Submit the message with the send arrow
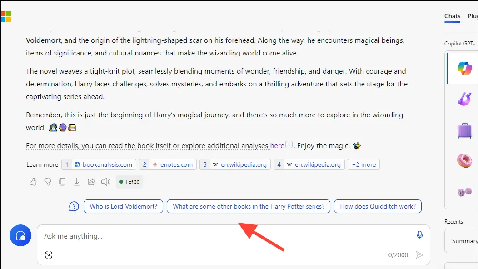478x269 pixels. pos(420,254)
